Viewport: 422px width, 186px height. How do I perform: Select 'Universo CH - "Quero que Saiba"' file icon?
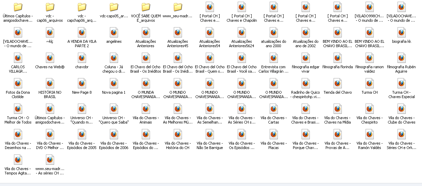click(114, 109)
